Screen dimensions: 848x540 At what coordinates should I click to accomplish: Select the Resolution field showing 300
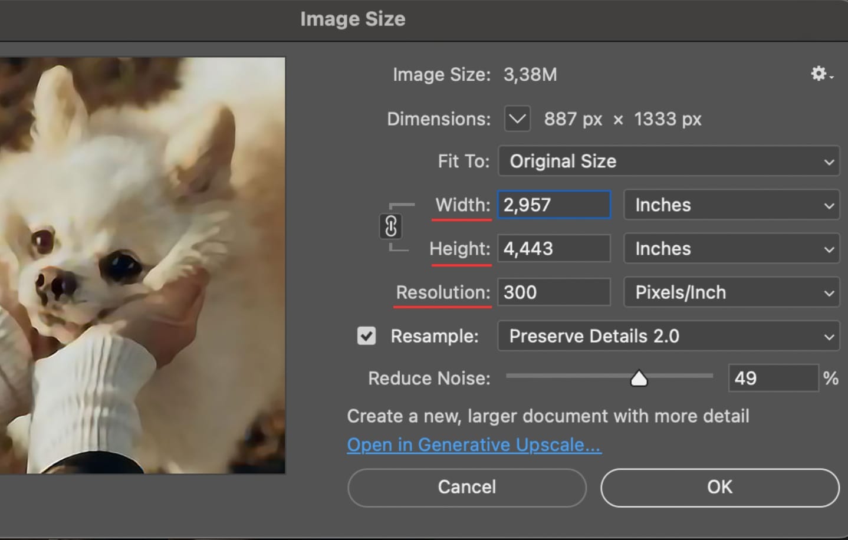pyautogui.click(x=553, y=292)
